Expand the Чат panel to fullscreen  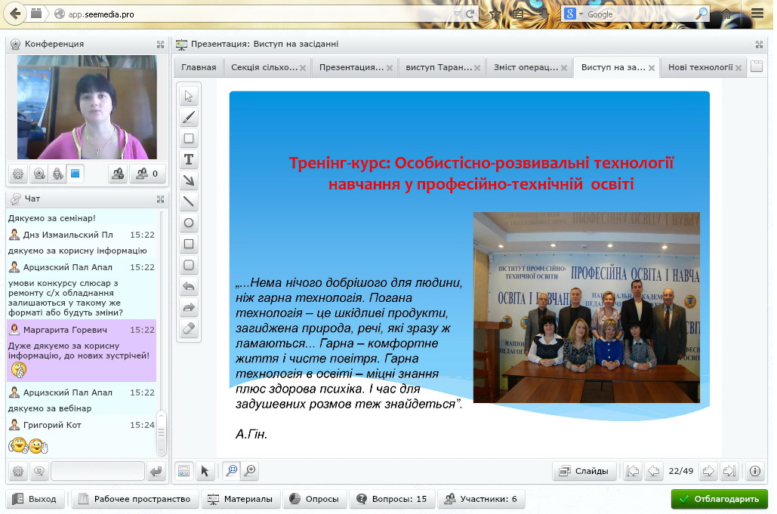pyautogui.click(x=160, y=199)
